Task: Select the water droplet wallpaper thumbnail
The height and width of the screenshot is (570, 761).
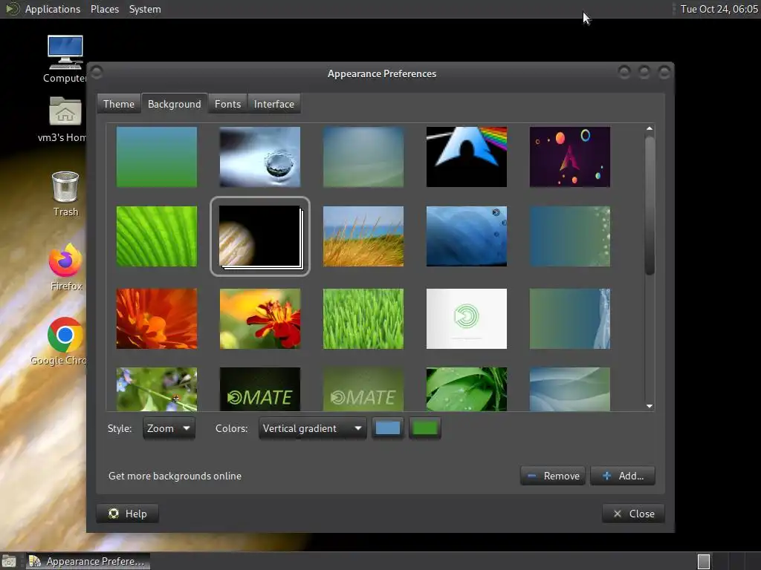Action: [260, 157]
